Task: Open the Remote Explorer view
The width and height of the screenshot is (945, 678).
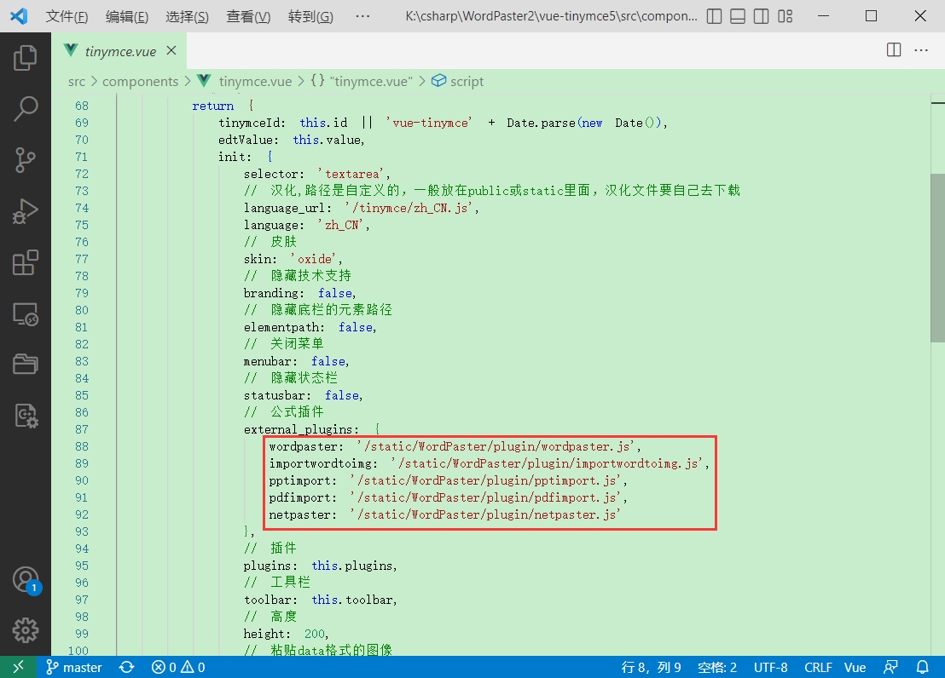Action: tap(26, 314)
